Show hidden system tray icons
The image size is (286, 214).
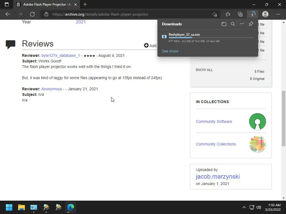click(244, 207)
